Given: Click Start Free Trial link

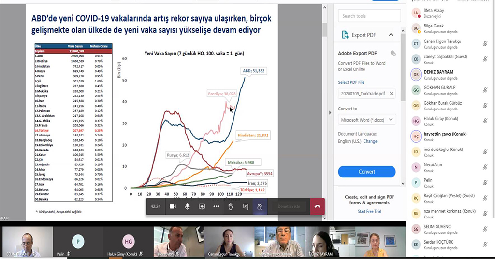Looking at the screenshot, I should click(x=369, y=211).
